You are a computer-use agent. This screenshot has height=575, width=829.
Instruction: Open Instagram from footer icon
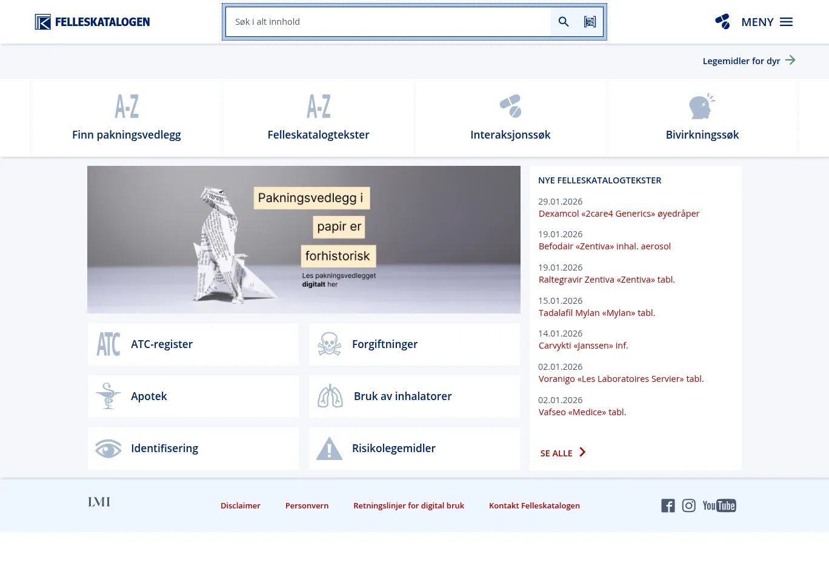coord(688,505)
